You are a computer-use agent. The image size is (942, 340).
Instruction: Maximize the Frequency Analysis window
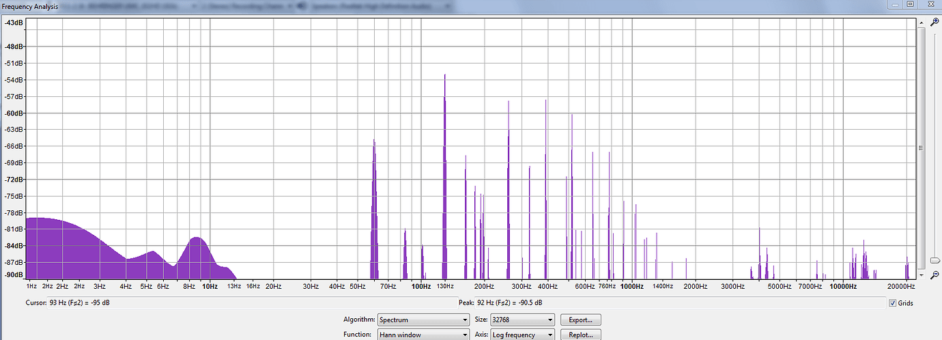click(910, 4)
